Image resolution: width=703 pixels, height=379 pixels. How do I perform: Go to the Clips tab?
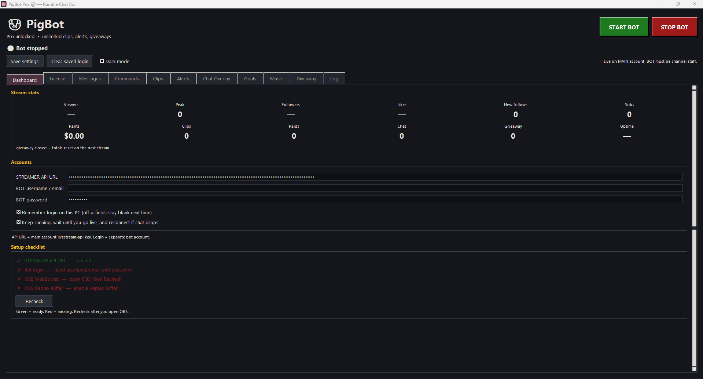coord(158,79)
